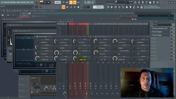Viewport: 176px width, 99px height.
Task: Click FEED knob showing 23 percent
Action: coord(37,53)
